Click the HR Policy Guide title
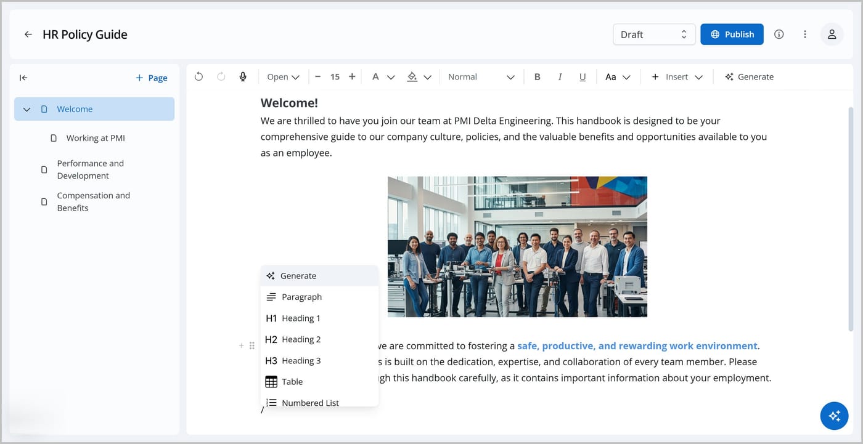 point(85,34)
